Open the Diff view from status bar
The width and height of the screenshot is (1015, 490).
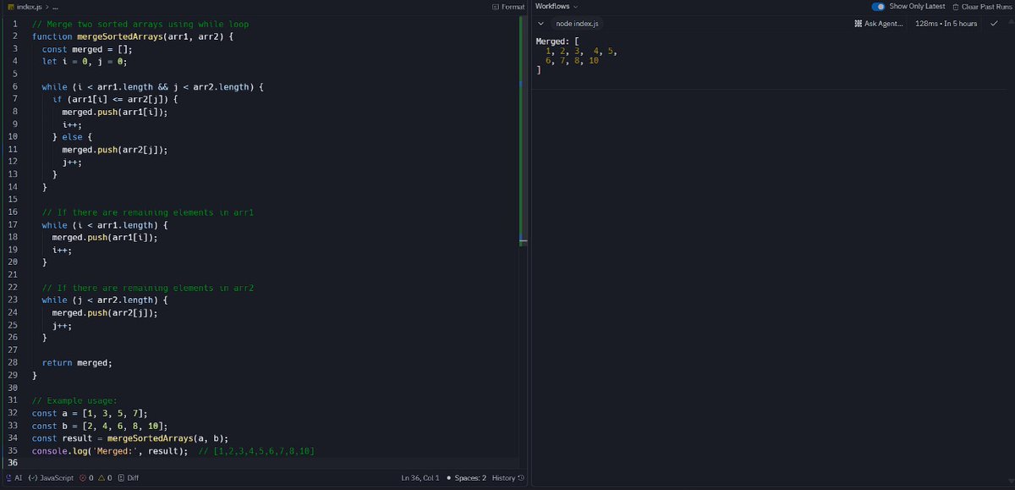coord(129,478)
